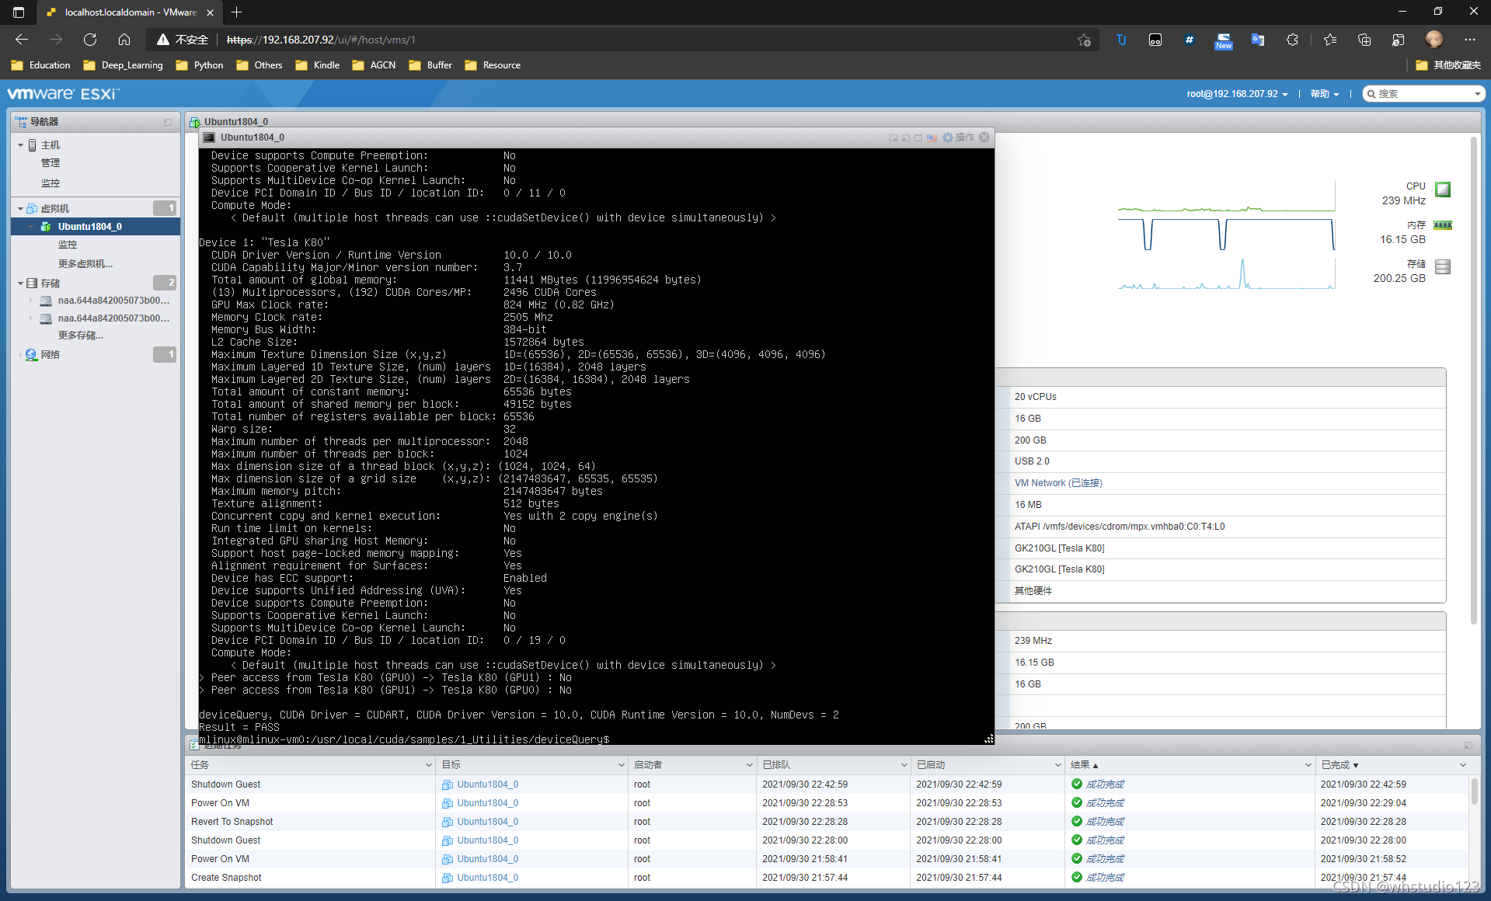The height and width of the screenshot is (901, 1491).
Task: Click the Network globe icon in the navigator
Action: tap(31, 355)
